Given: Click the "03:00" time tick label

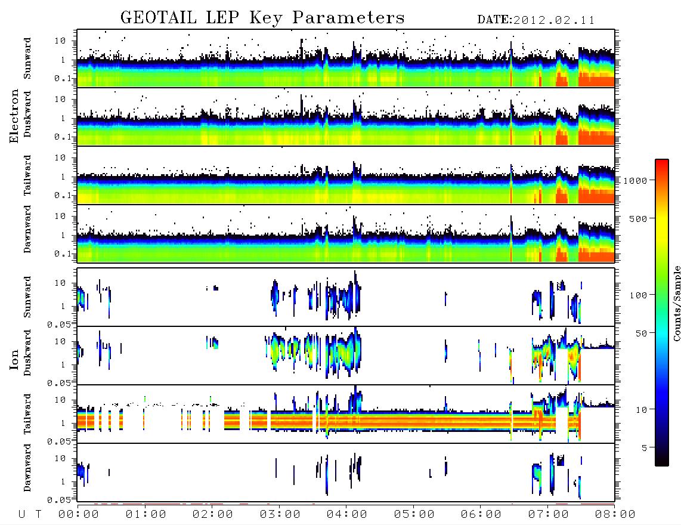Looking at the screenshot, I should (x=280, y=514).
